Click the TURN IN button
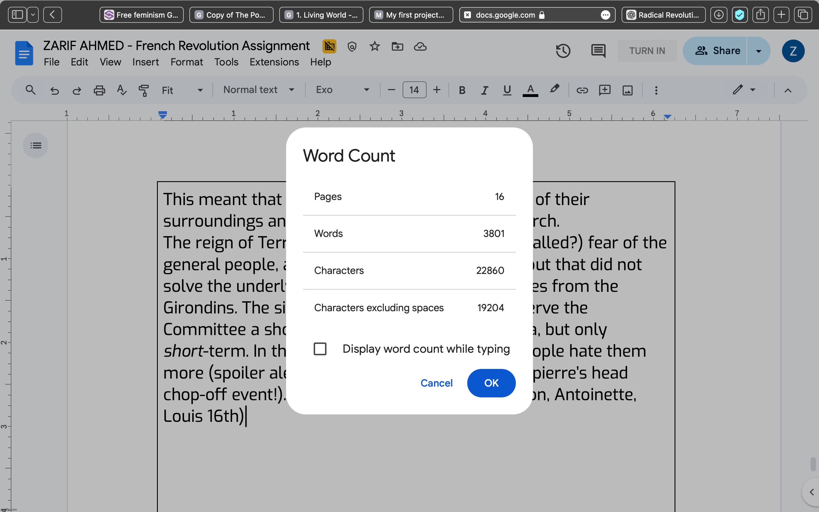 point(647,51)
